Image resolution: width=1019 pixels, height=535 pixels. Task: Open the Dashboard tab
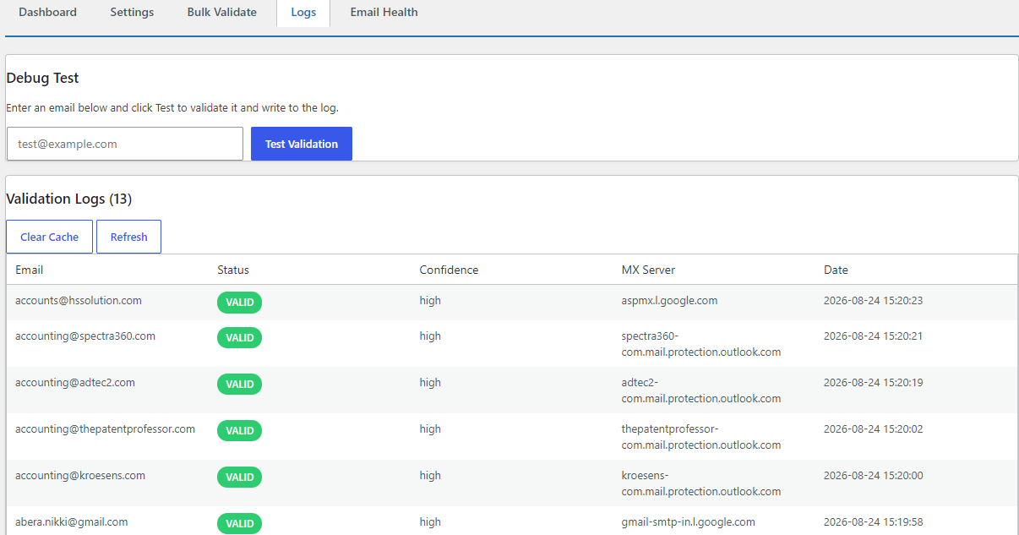[47, 13]
